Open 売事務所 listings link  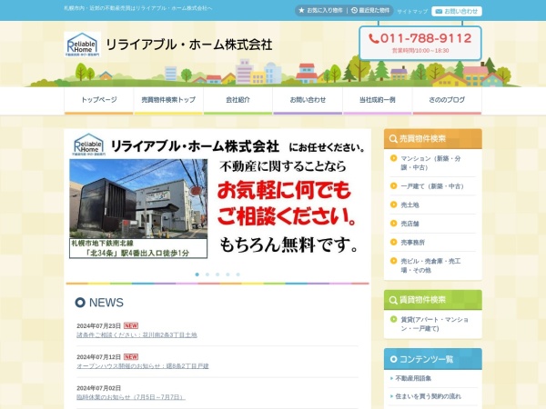(x=412, y=243)
